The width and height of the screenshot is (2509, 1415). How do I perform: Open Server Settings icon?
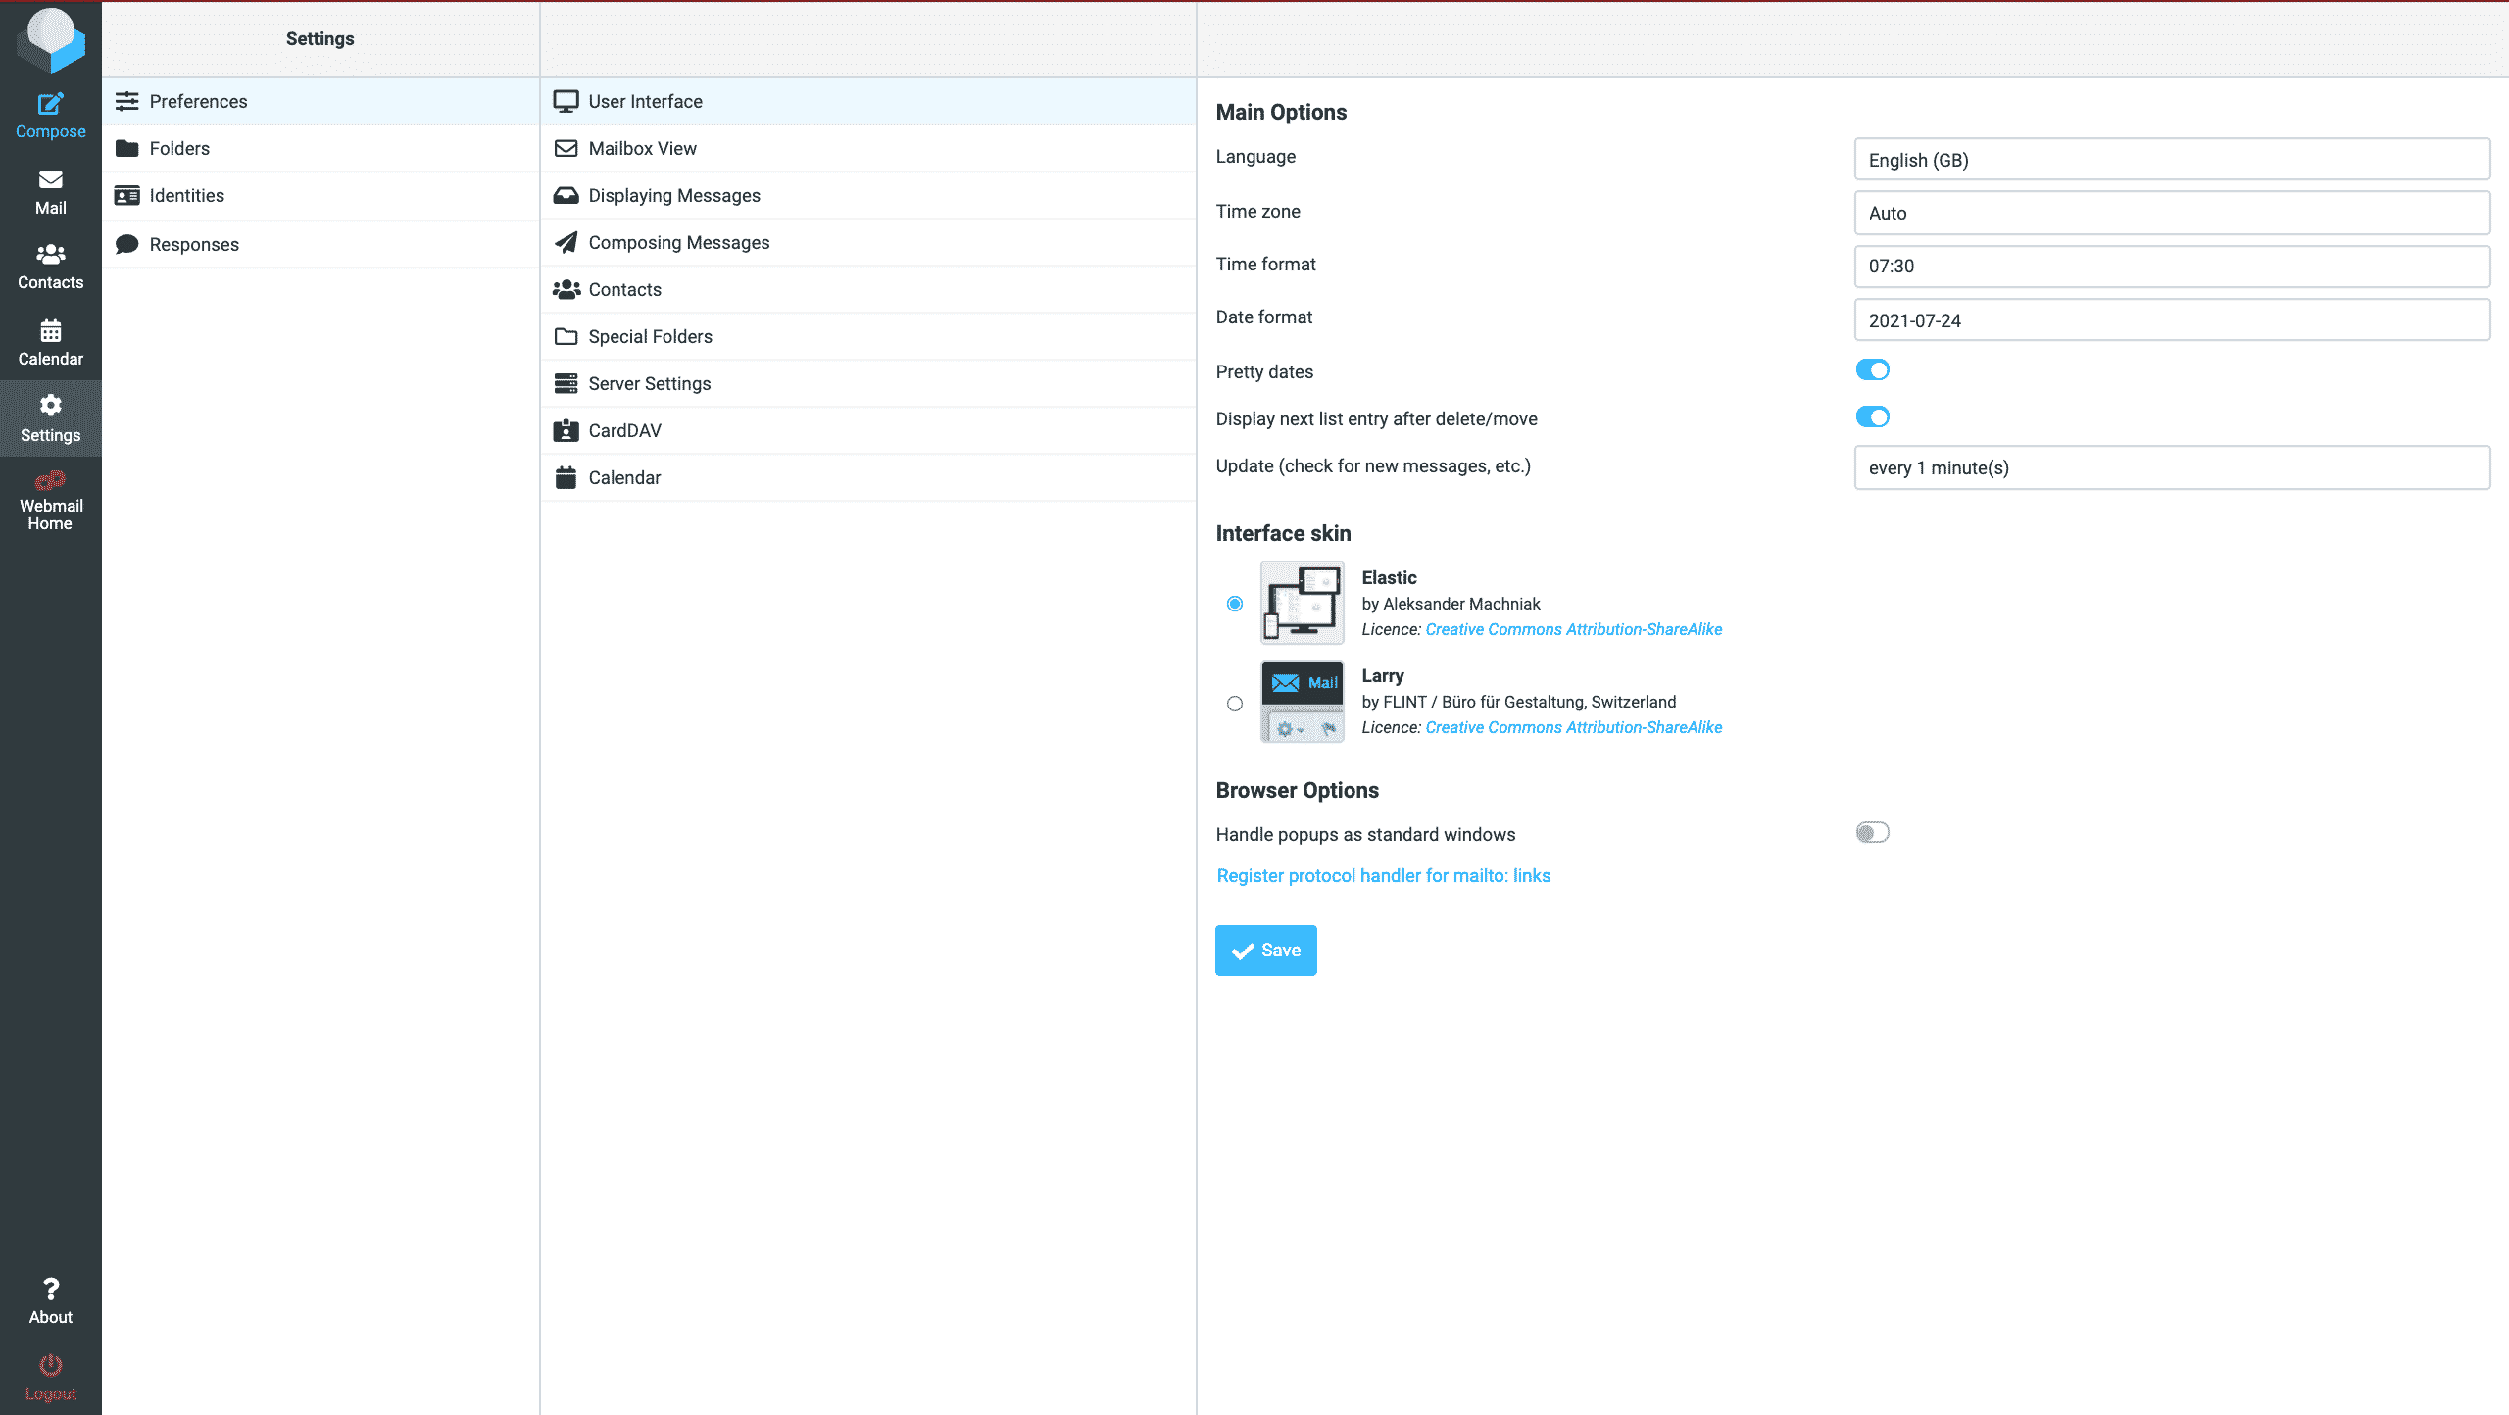(x=566, y=383)
